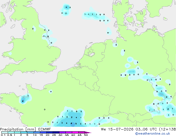176x136 pixels.
Task: Click the 'Precipitation' title word
Action: pos(12,129)
